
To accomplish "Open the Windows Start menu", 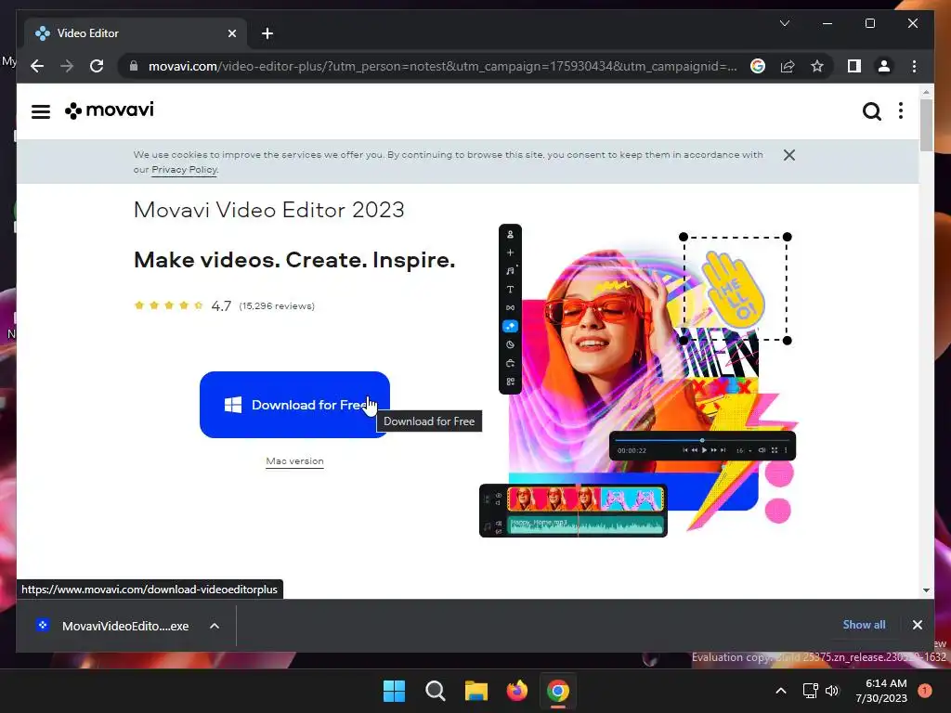I will [x=394, y=691].
